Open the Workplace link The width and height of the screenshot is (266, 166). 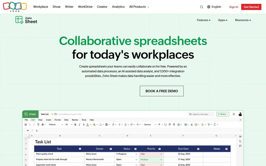click(40, 7)
